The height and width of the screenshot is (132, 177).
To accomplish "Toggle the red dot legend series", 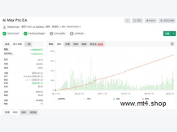I will 145,99.
